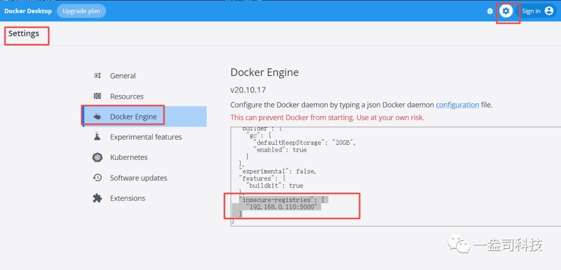Open the daemon configuration link
This screenshot has height=270, width=561.
(457, 105)
